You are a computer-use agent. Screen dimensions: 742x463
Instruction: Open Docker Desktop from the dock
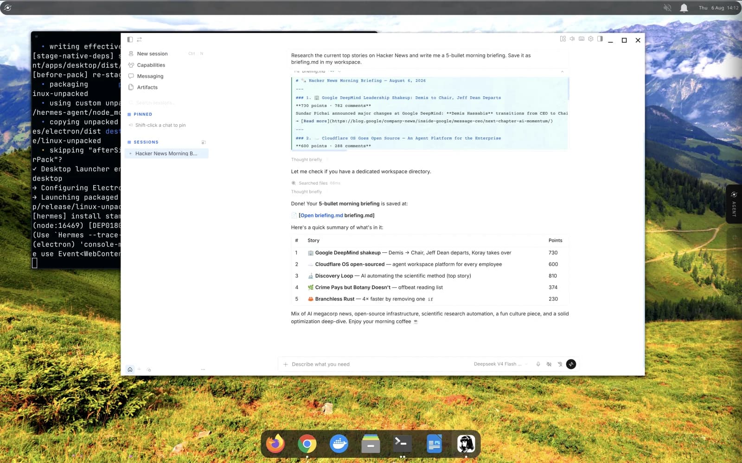(339, 444)
